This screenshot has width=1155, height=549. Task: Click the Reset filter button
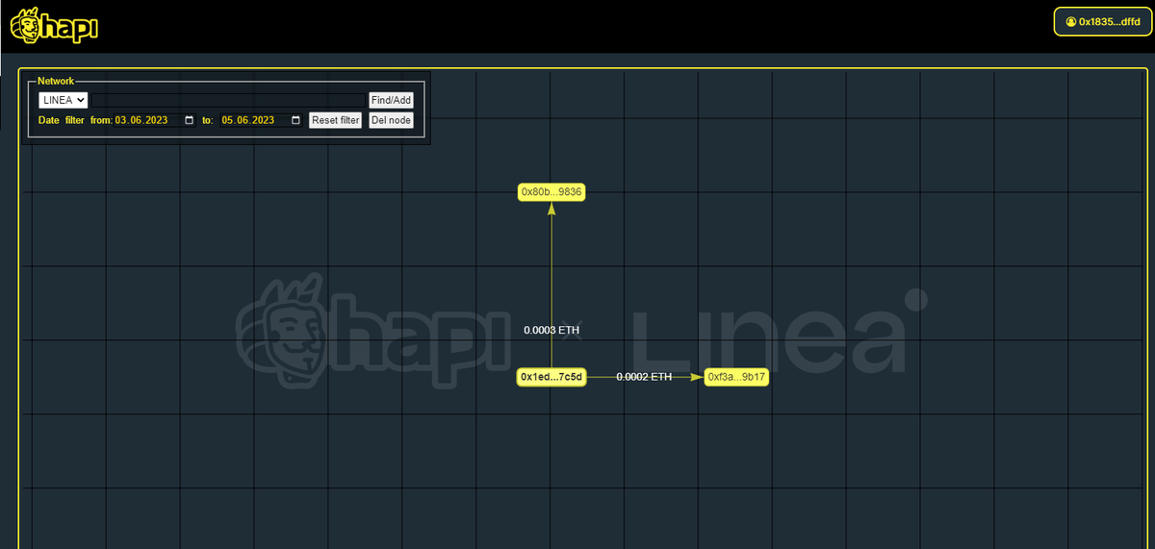pyautogui.click(x=335, y=120)
